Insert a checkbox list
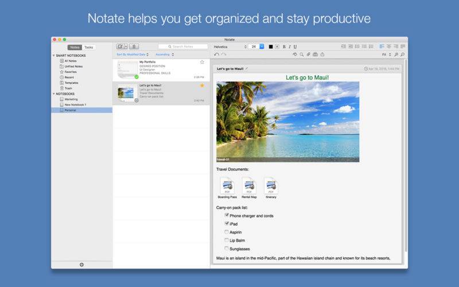The width and height of the screenshot is (459, 287). coord(357,46)
